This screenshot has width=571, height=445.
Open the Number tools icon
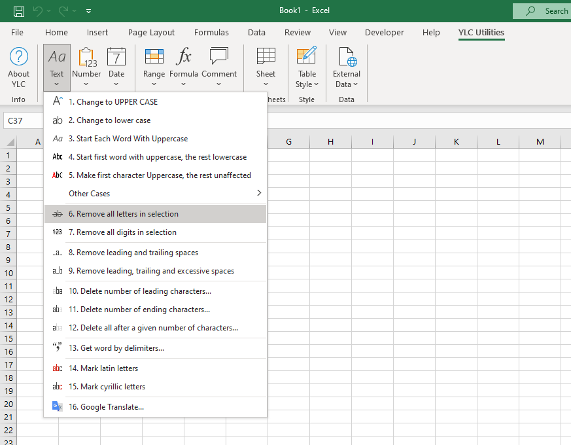(x=86, y=58)
